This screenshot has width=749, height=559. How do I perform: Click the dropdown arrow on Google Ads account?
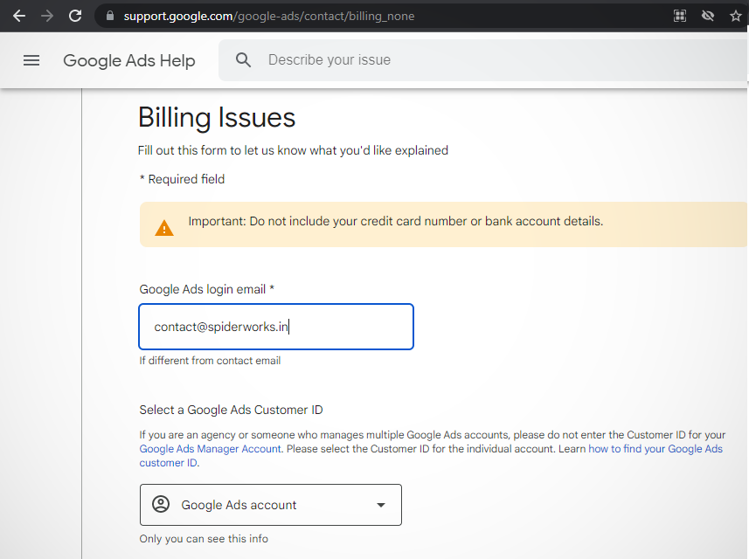[x=381, y=504]
